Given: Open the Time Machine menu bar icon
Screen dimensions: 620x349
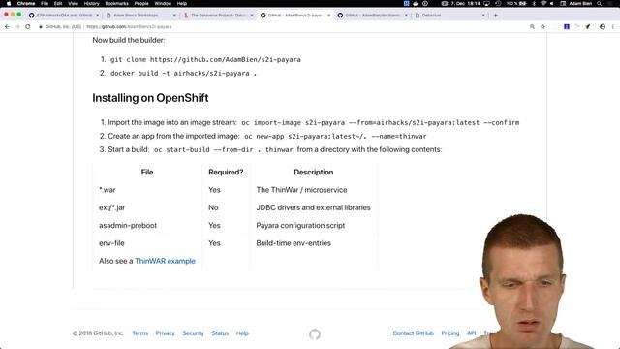Looking at the screenshot, I should (498, 3).
